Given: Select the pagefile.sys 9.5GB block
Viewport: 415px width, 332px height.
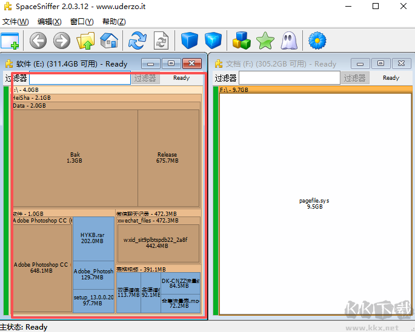Looking at the screenshot, I should tap(314, 203).
